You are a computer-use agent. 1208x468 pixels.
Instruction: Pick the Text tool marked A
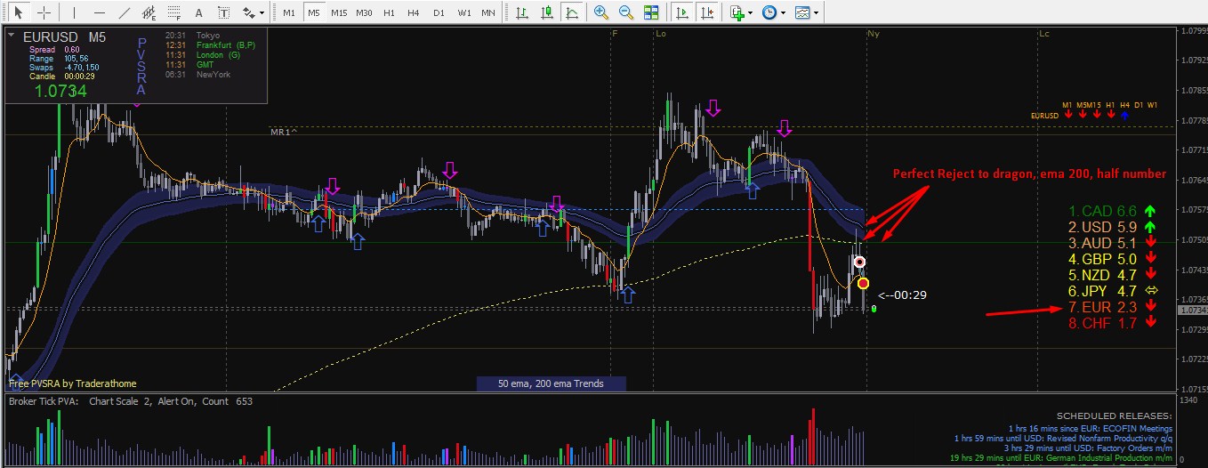coord(198,12)
